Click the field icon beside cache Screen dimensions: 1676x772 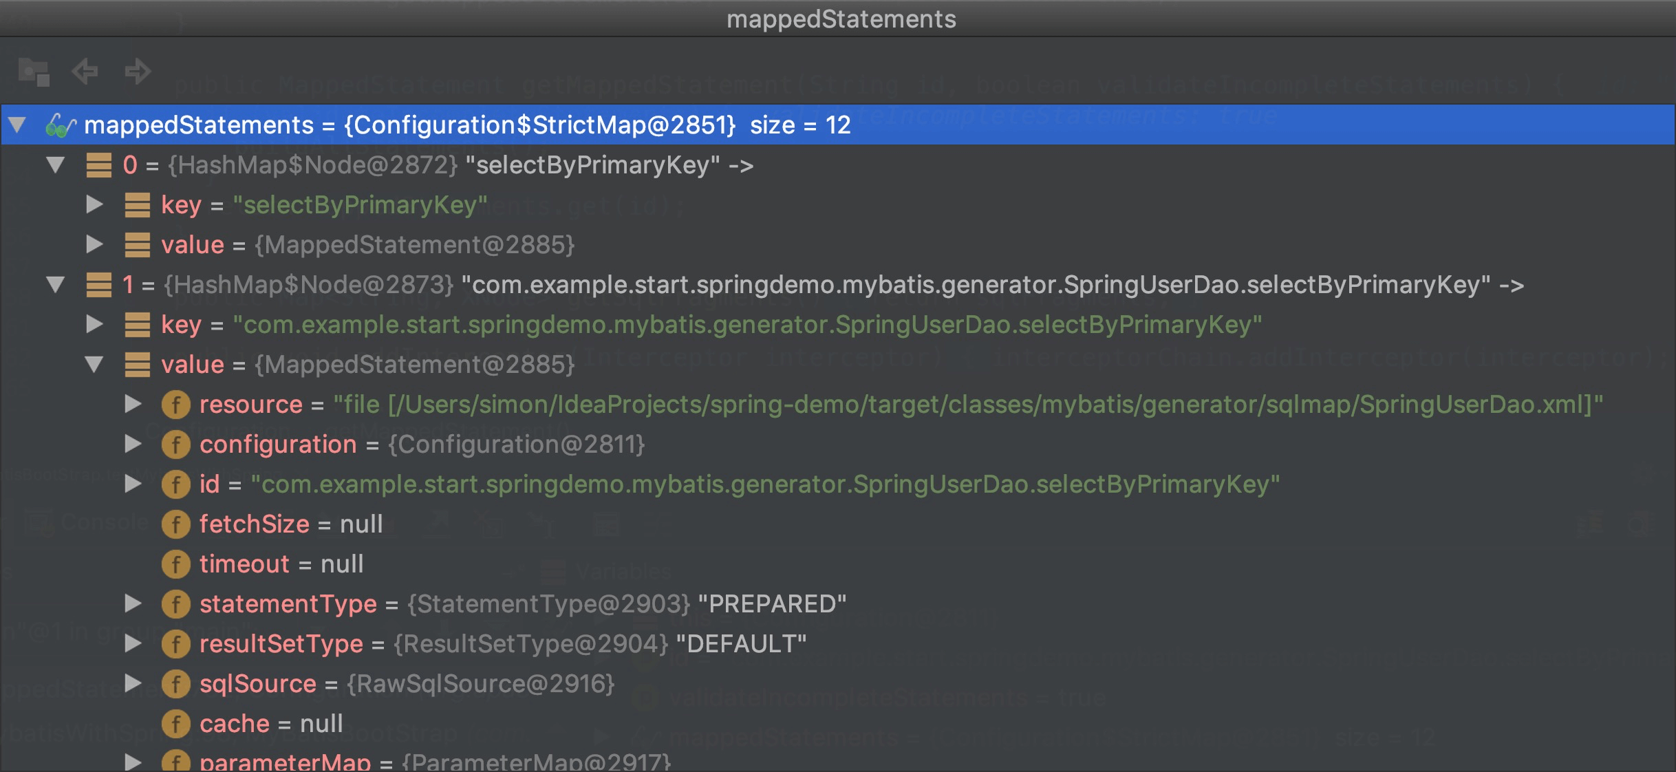pyautogui.click(x=176, y=724)
